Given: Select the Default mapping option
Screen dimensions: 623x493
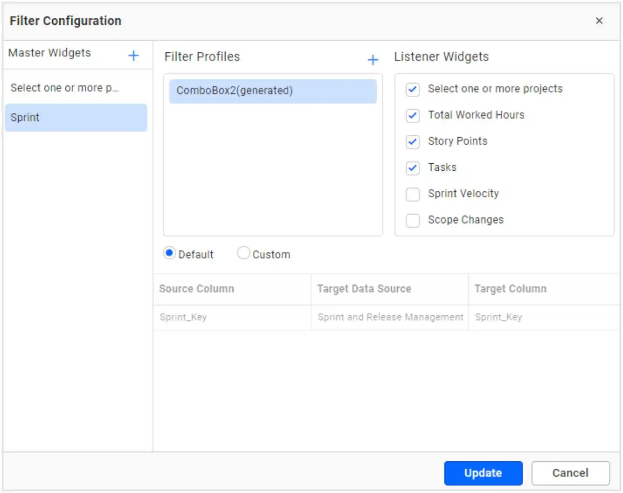Looking at the screenshot, I should 169,253.
